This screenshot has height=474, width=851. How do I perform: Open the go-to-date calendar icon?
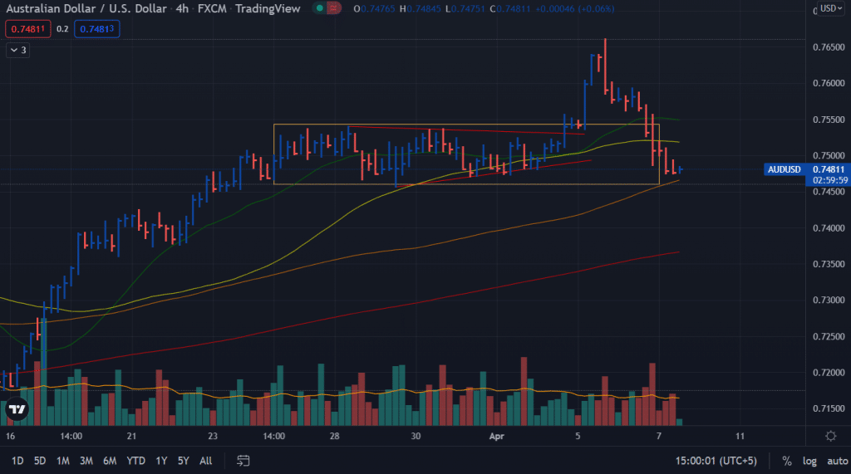pyautogui.click(x=243, y=461)
